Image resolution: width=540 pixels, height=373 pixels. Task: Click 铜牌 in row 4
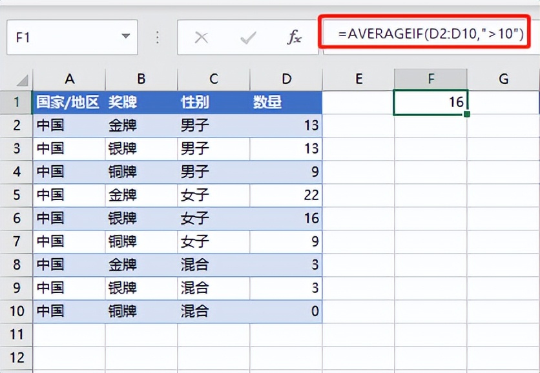tap(123, 172)
